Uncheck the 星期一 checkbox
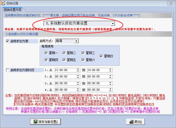Viewport: 176px width, 128px height. tap(46, 53)
